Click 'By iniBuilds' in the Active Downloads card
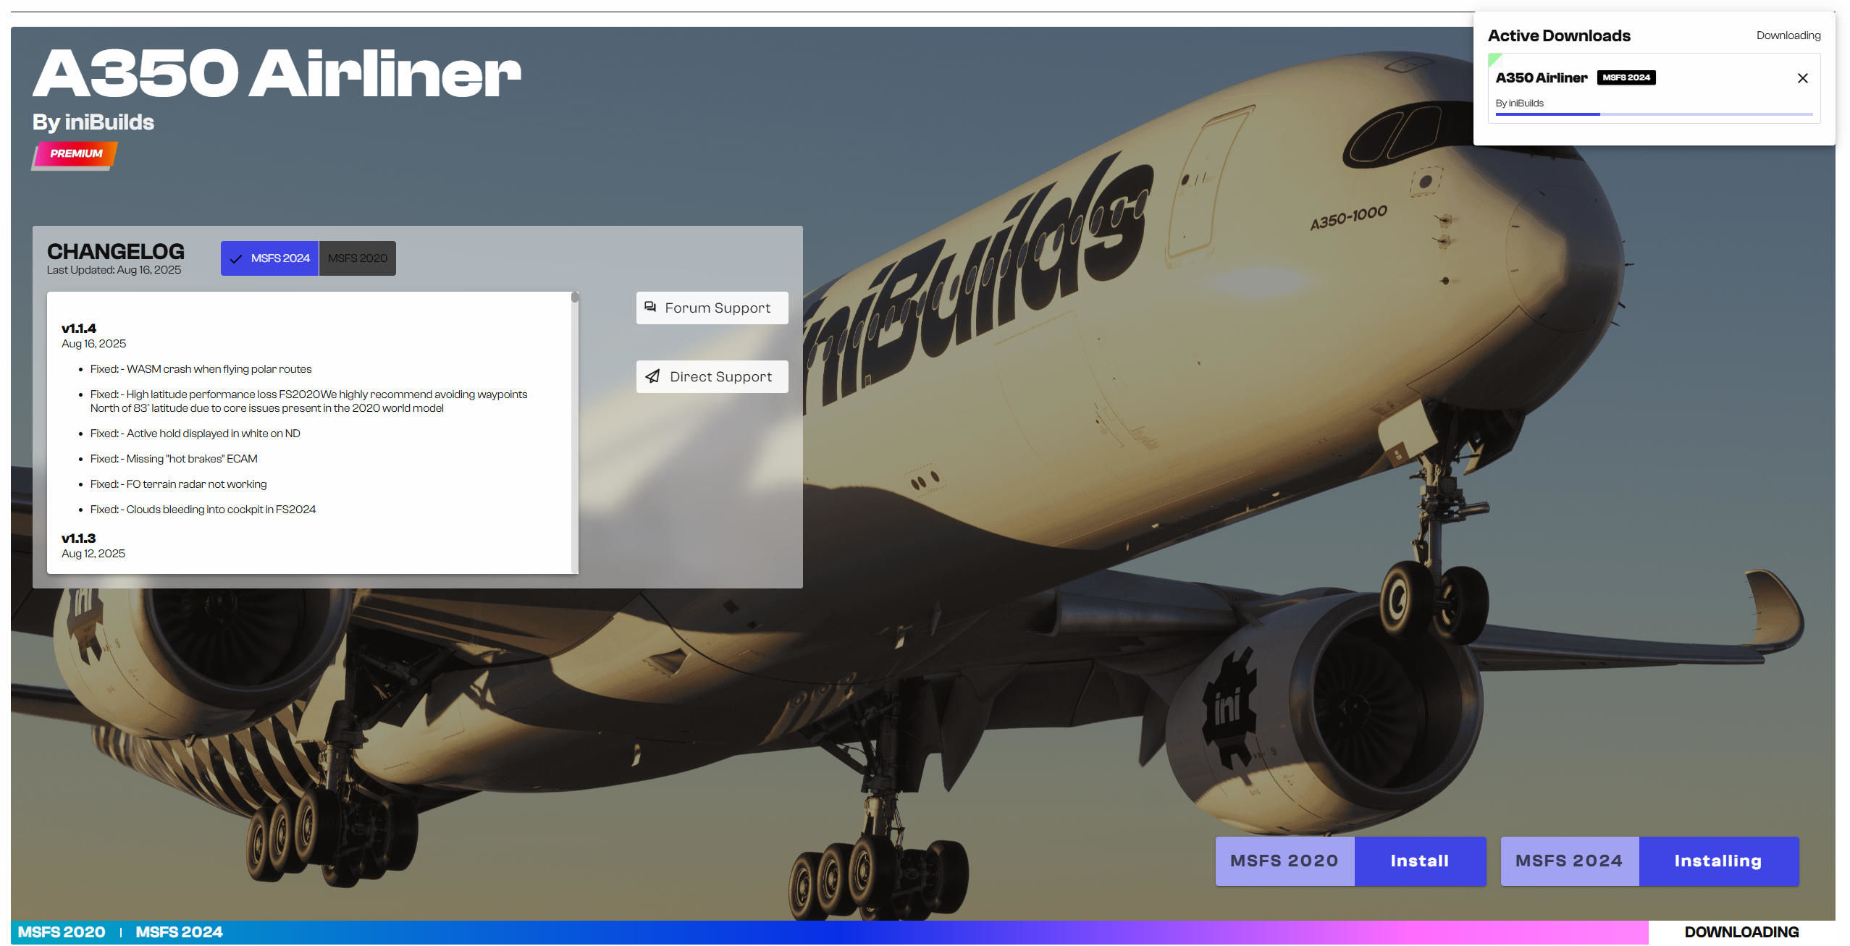1850x946 pixels. point(1519,103)
